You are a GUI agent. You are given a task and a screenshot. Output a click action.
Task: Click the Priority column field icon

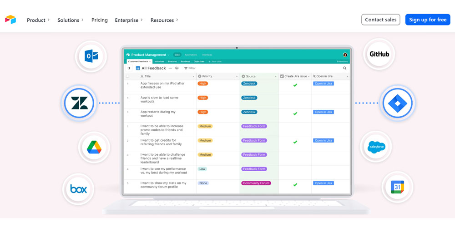pos(200,76)
